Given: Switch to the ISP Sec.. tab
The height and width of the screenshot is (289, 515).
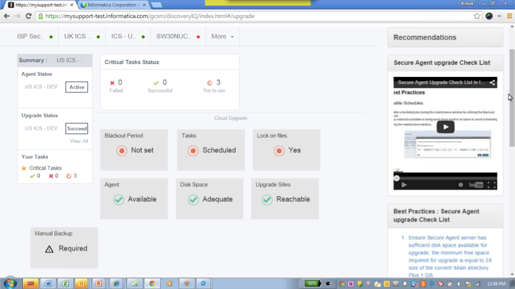Looking at the screenshot, I should [34, 37].
